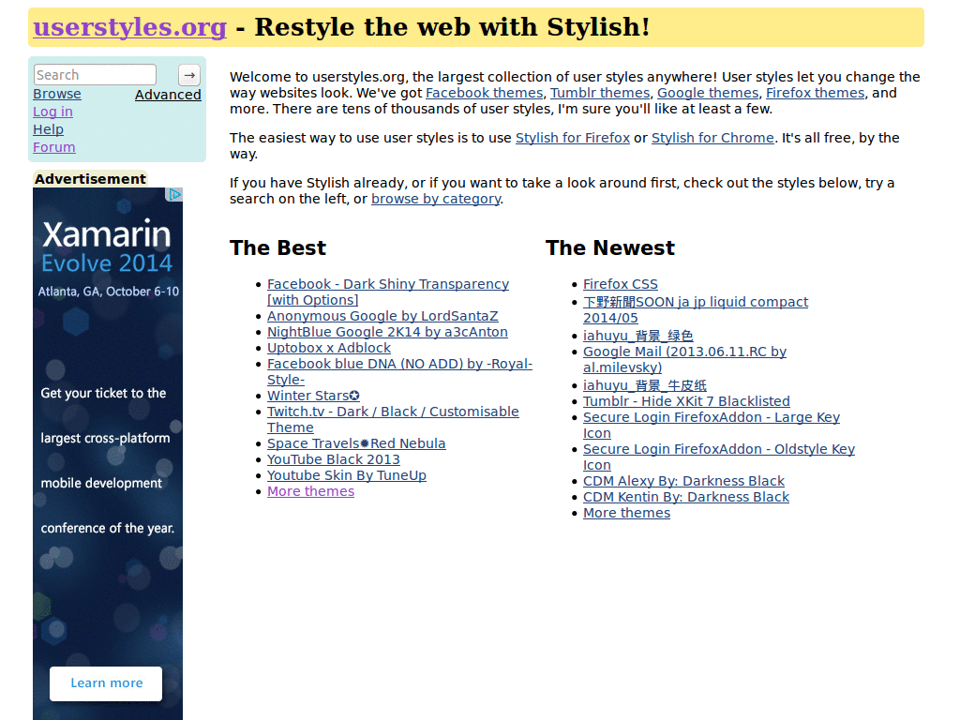
Task: Click the search submit arrow button
Action: tap(189, 75)
